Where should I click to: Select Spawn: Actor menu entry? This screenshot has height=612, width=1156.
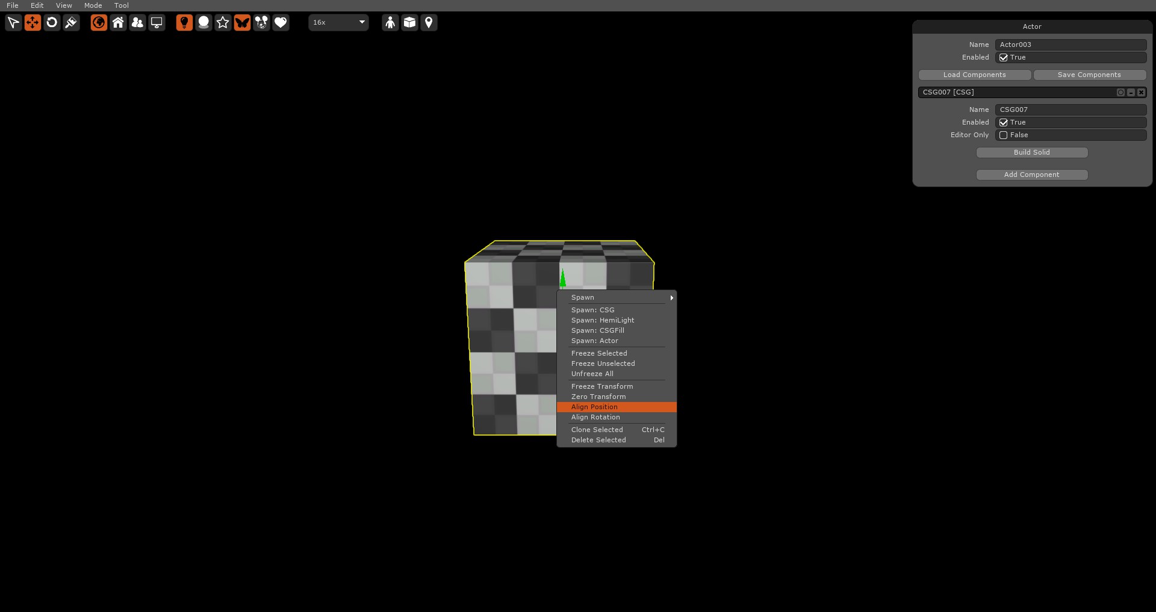pyautogui.click(x=617, y=341)
